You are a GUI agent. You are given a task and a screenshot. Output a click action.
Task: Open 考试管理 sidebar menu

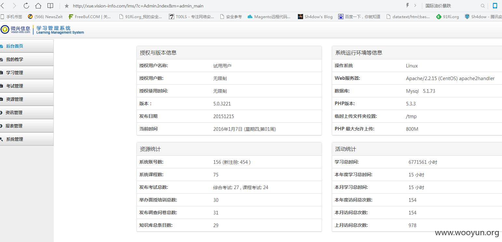(x=27, y=86)
